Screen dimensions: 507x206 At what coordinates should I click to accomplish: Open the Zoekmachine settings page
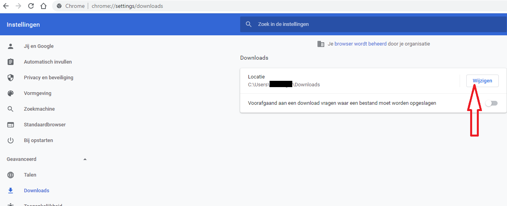pyautogui.click(x=39, y=109)
